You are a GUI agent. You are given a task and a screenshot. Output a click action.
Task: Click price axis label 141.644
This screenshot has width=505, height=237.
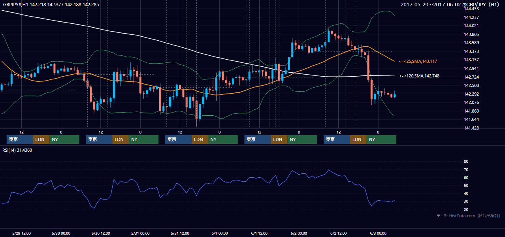pos(471,119)
